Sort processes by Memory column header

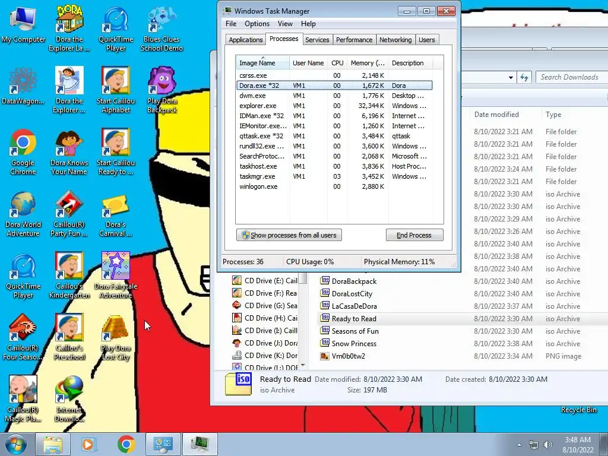click(368, 63)
